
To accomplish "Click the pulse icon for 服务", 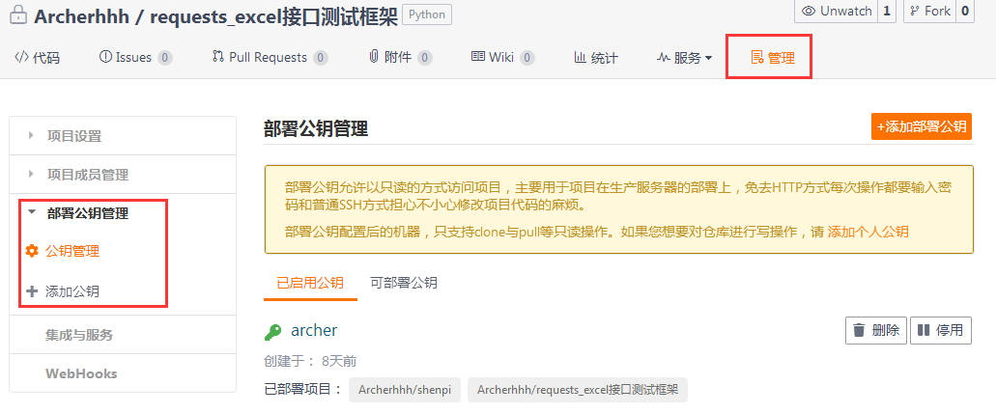I will click(x=663, y=58).
